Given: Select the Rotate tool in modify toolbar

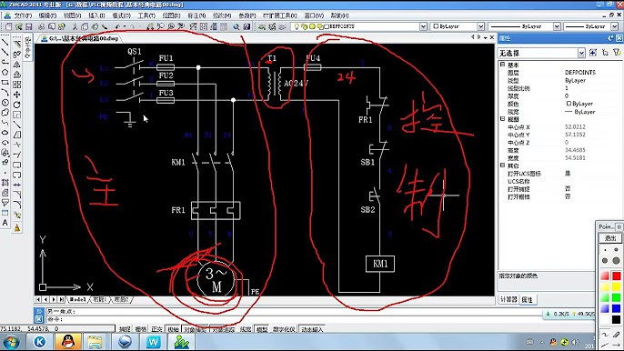Looking at the screenshot, I should point(16,105).
